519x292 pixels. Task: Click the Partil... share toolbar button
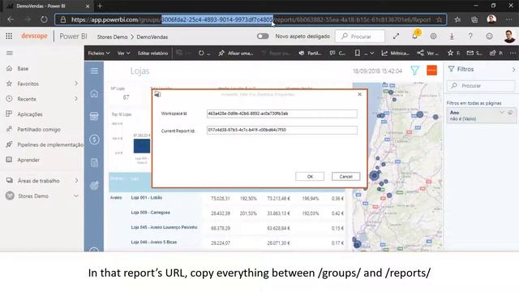point(310,53)
